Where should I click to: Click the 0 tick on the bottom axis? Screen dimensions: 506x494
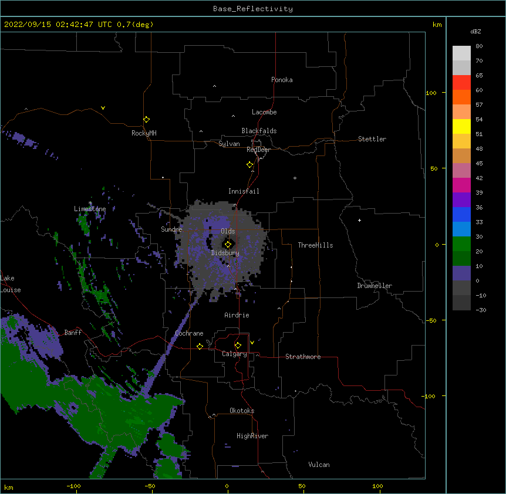[x=227, y=486]
